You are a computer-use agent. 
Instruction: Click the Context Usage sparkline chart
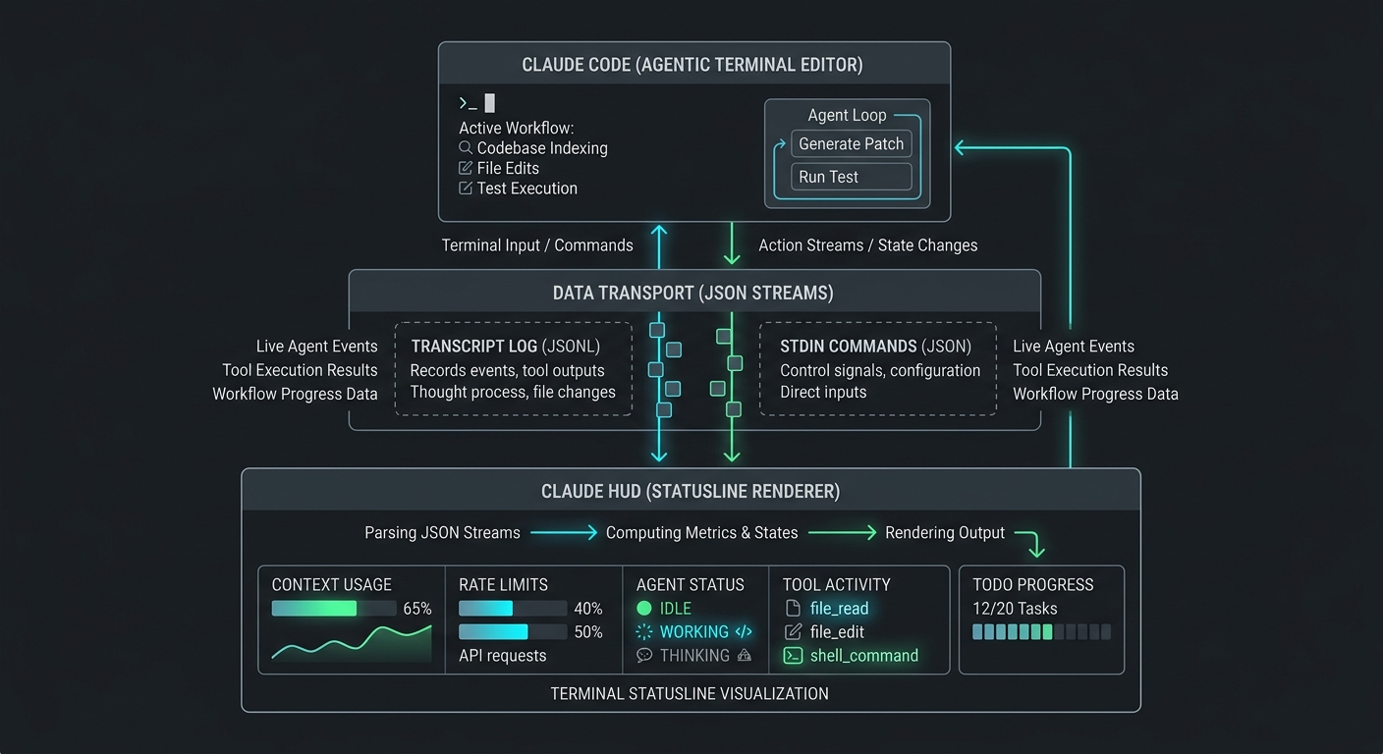coord(352,642)
